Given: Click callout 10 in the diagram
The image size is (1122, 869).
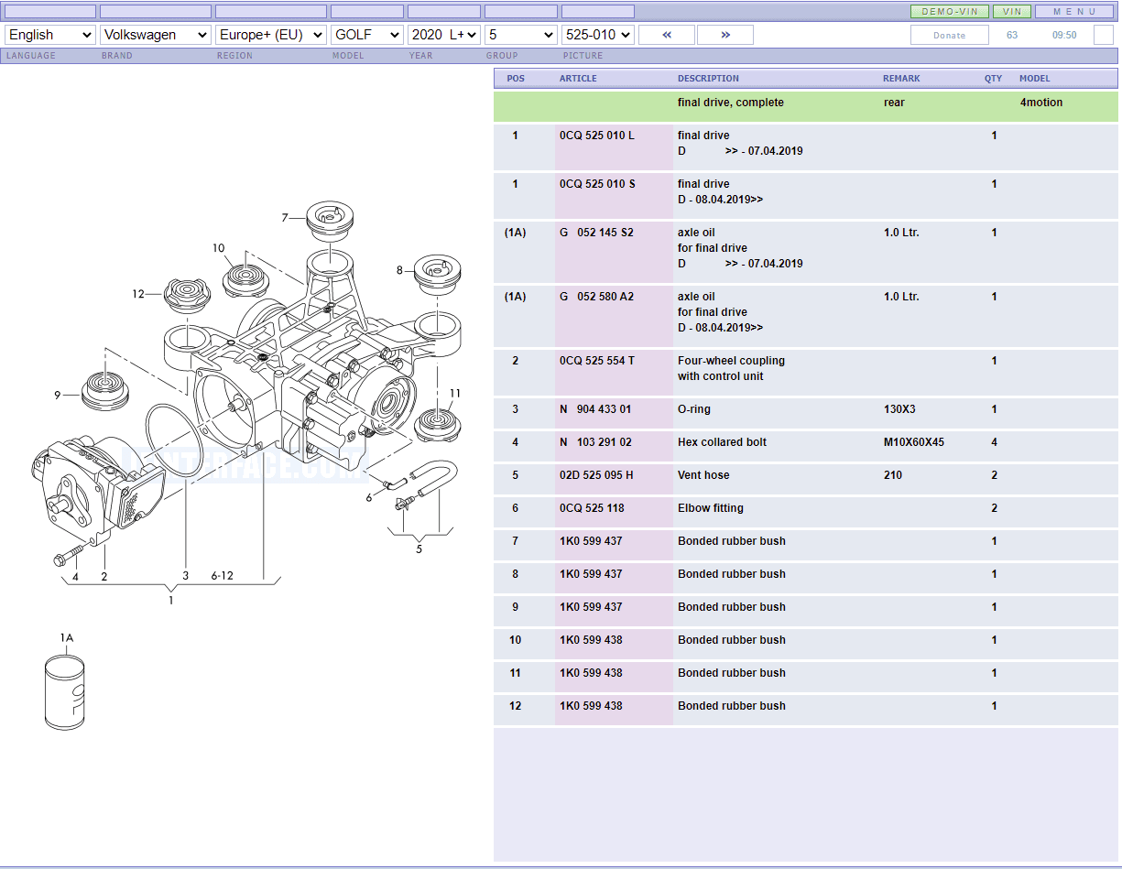Looking at the screenshot, I should click(x=218, y=248).
